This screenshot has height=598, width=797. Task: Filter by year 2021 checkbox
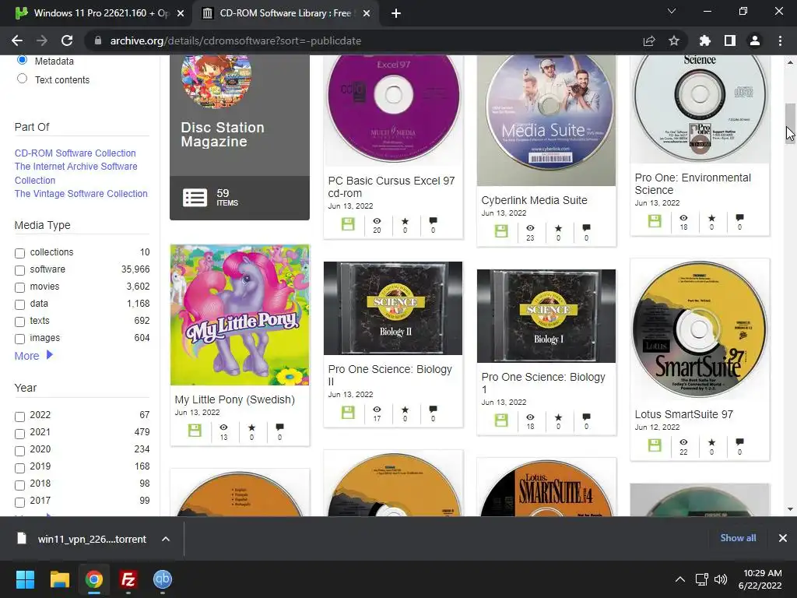click(x=19, y=434)
